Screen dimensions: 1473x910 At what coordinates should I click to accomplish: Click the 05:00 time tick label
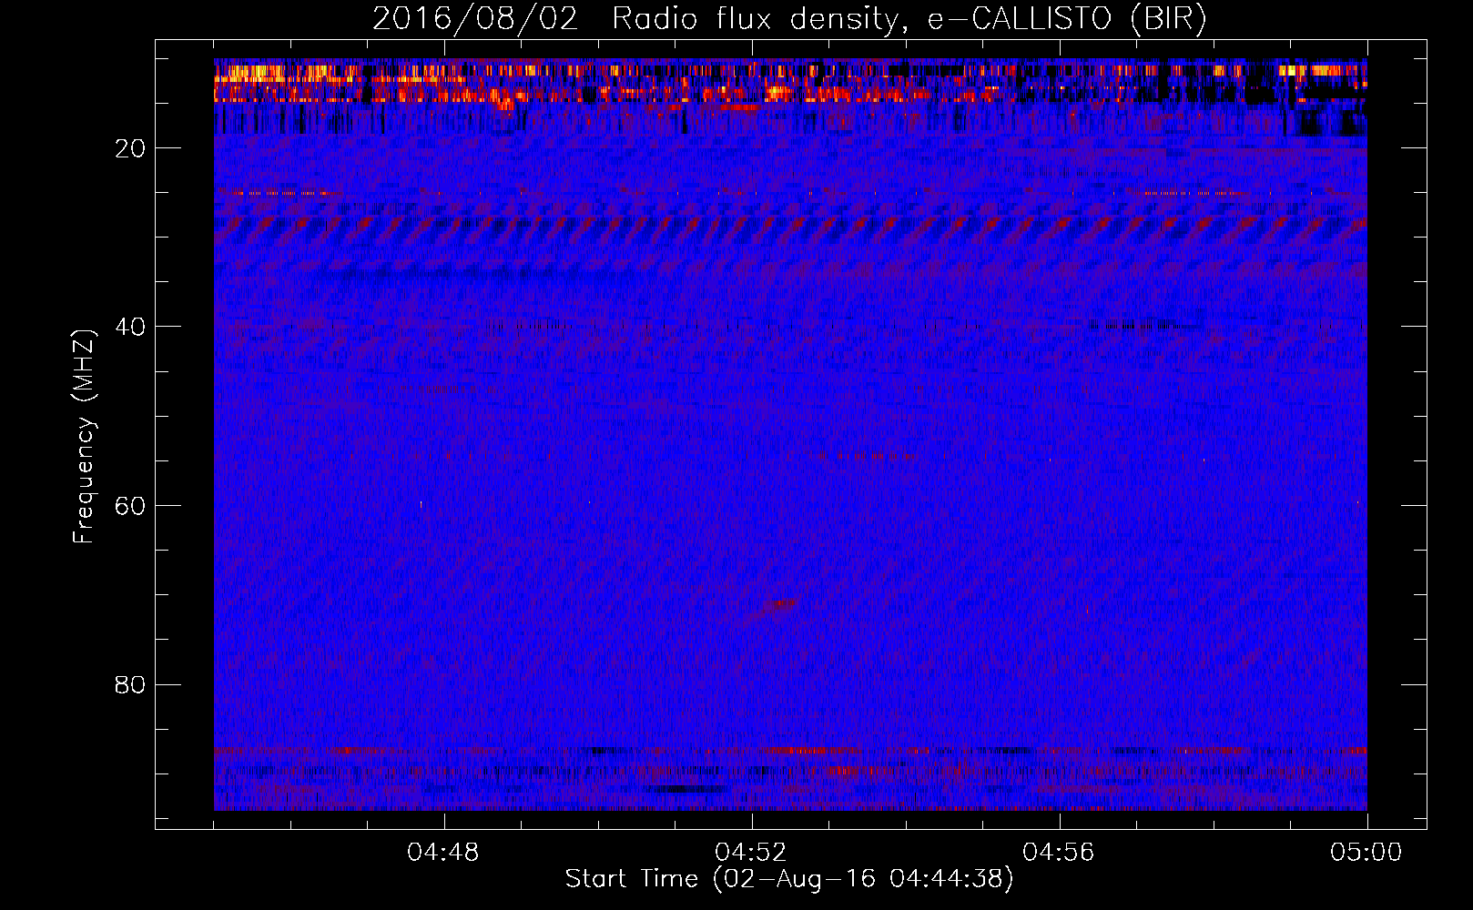coord(1366,853)
